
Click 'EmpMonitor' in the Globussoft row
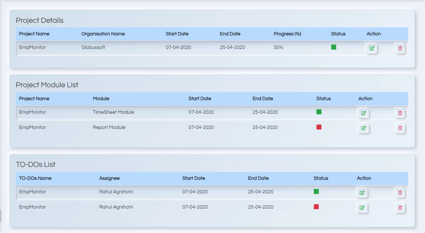click(x=32, y=47)
